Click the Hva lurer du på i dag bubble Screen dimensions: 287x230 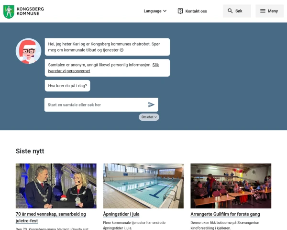[67, 86]
